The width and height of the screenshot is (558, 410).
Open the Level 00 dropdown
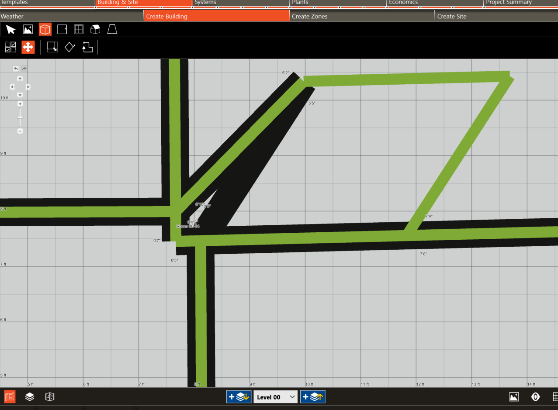point(276,397)
